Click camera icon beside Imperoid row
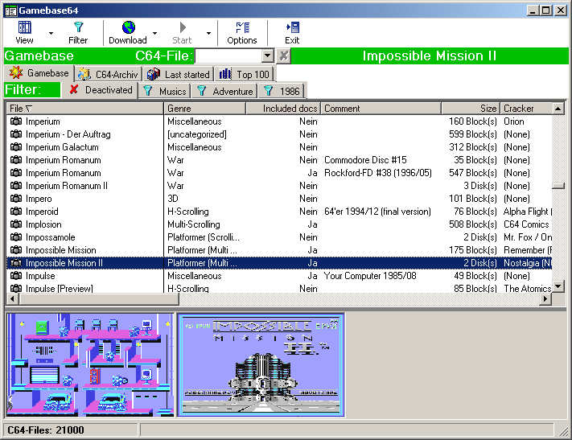The width and height of the screenshot is (572, 440). click(15, 212)
